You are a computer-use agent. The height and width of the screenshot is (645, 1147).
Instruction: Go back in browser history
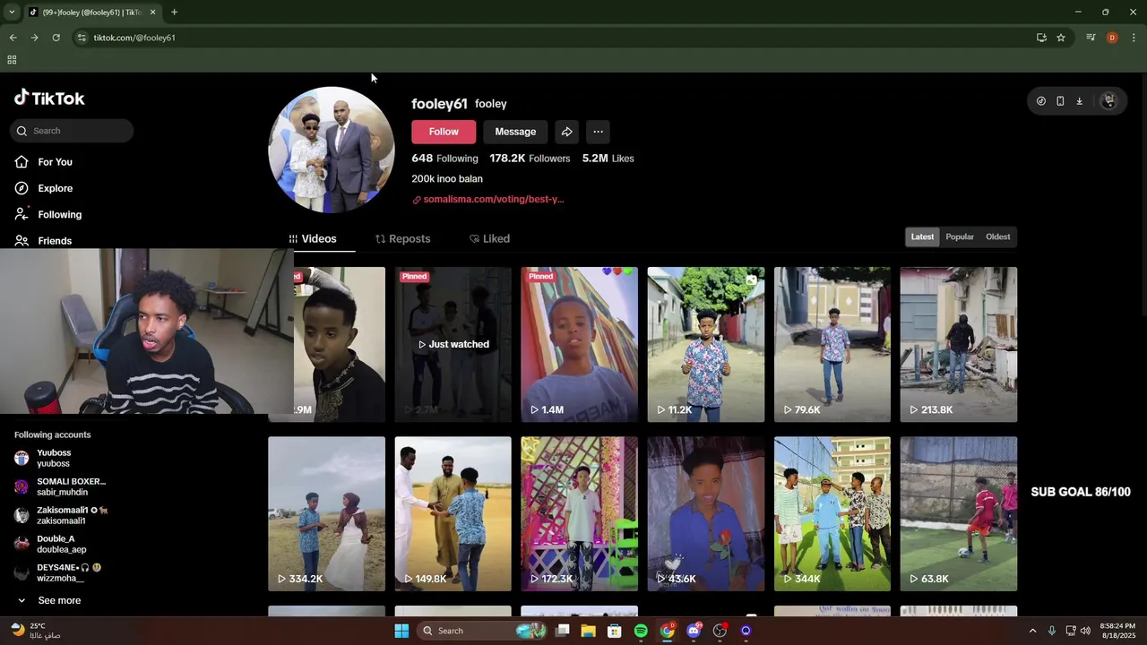point(13,38)
